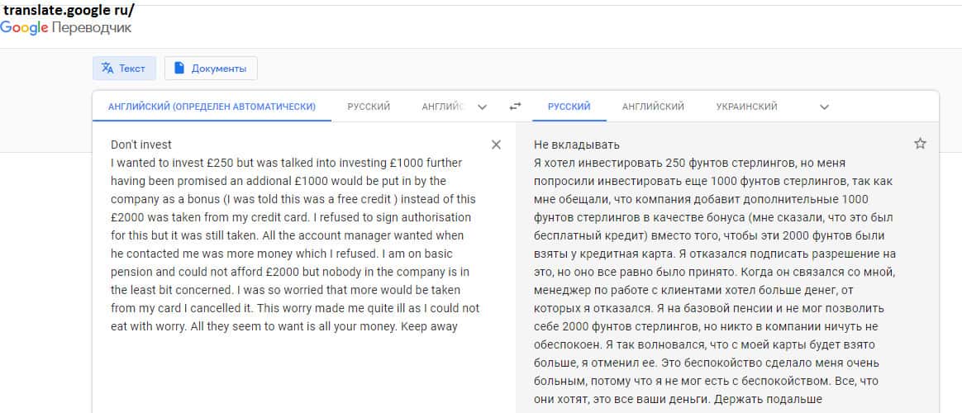Screen dimensions: 962x413
Task: Set target language to УКРАИНСКИЙ
Action: 746,107
